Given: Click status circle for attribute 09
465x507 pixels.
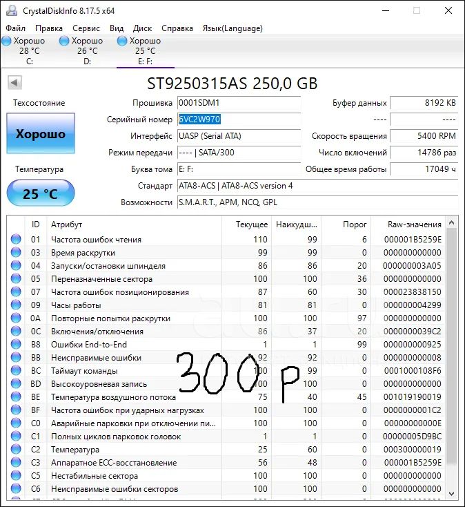Looking at the screenshot, I should pyautogui.click(x=16, y=305).
